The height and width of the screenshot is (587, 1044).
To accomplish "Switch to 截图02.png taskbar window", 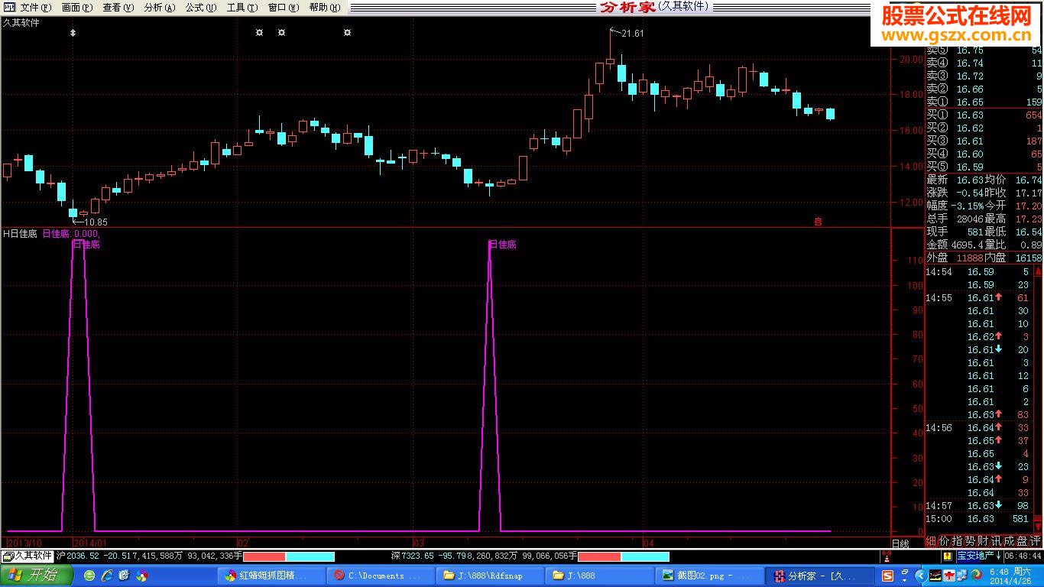I will click(707, 576).
